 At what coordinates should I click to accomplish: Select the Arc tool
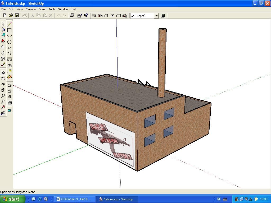[x=10, y=36]
